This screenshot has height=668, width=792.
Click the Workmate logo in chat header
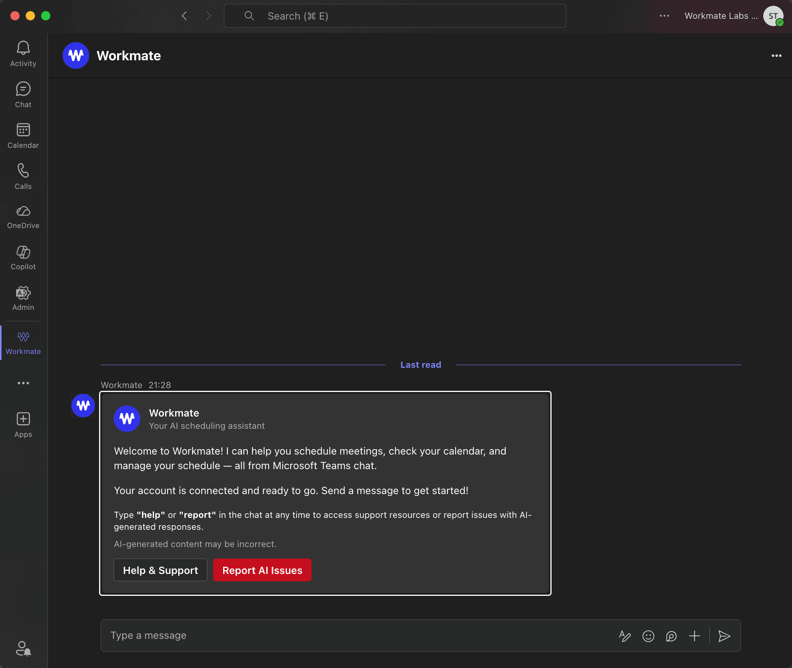(x=76, y=56)
